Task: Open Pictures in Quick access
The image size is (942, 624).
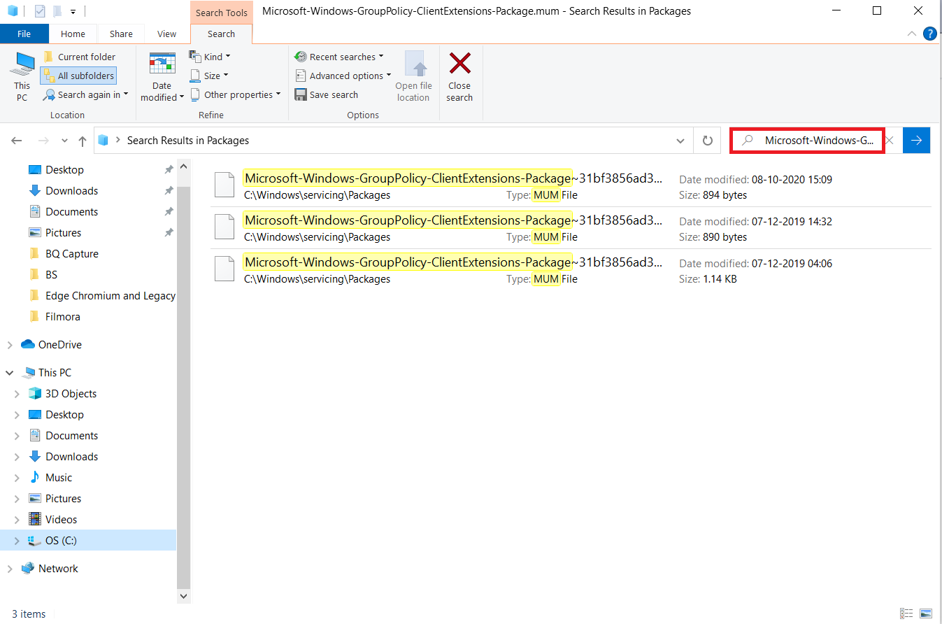Action: coord(63,233)
